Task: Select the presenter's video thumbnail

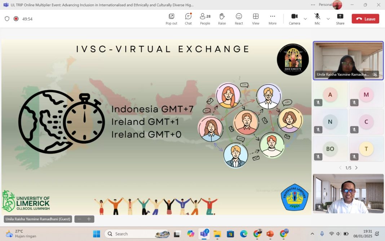Action: (x=348, y=60)
